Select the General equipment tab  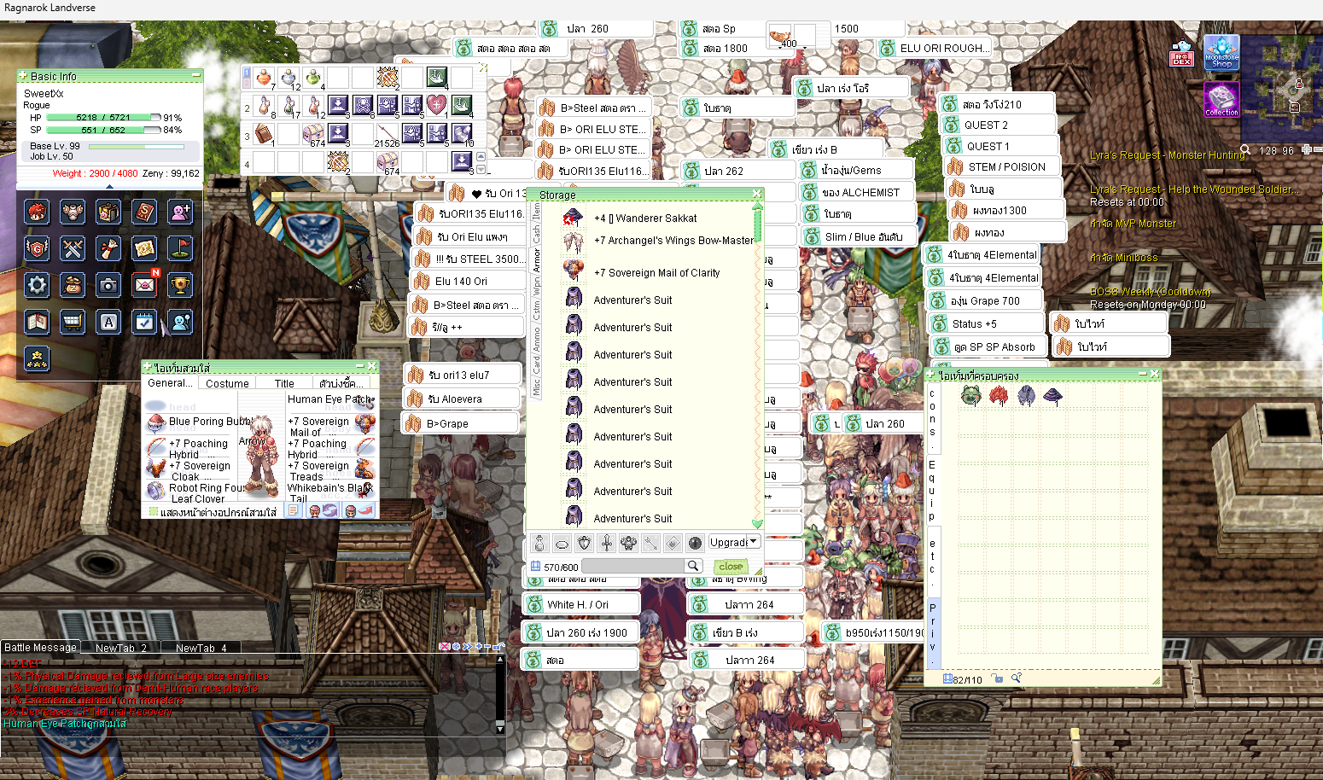pyautogui.click(x=170, y=382)
